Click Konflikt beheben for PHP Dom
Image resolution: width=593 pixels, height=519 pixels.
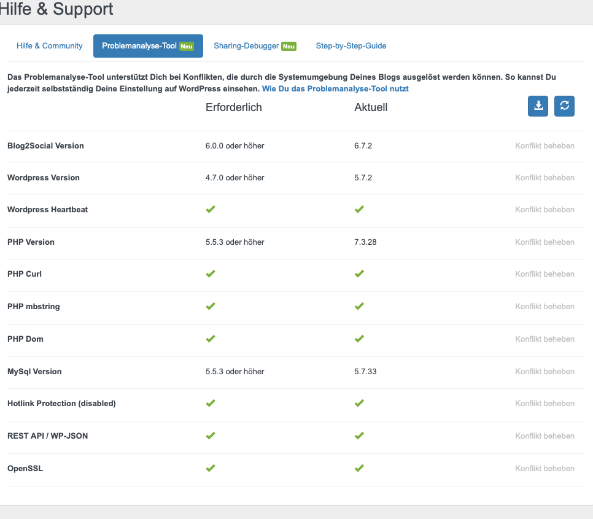coord(545,339)
